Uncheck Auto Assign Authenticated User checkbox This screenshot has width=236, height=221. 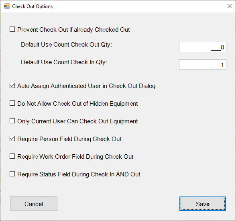tap(12, 86)
